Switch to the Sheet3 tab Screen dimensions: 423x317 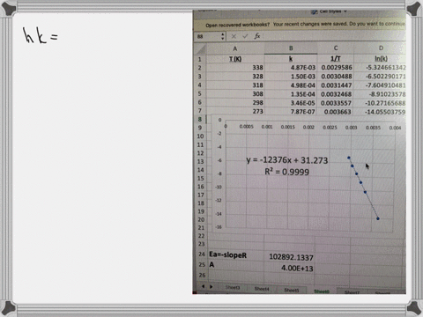coord(233,287)
